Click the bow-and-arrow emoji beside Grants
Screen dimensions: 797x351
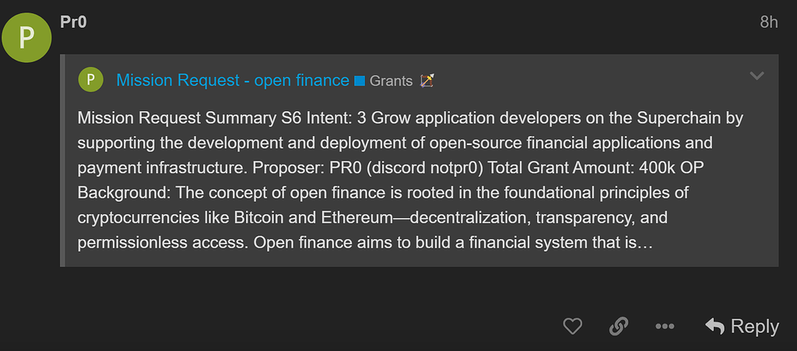tap(427, 81)
